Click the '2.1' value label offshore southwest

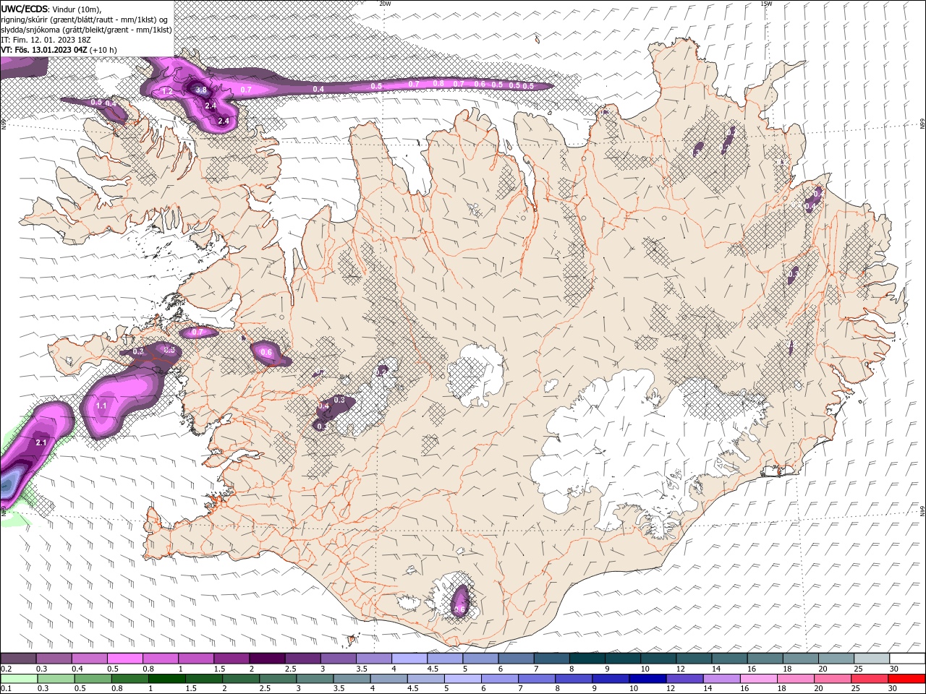(41, 442)
